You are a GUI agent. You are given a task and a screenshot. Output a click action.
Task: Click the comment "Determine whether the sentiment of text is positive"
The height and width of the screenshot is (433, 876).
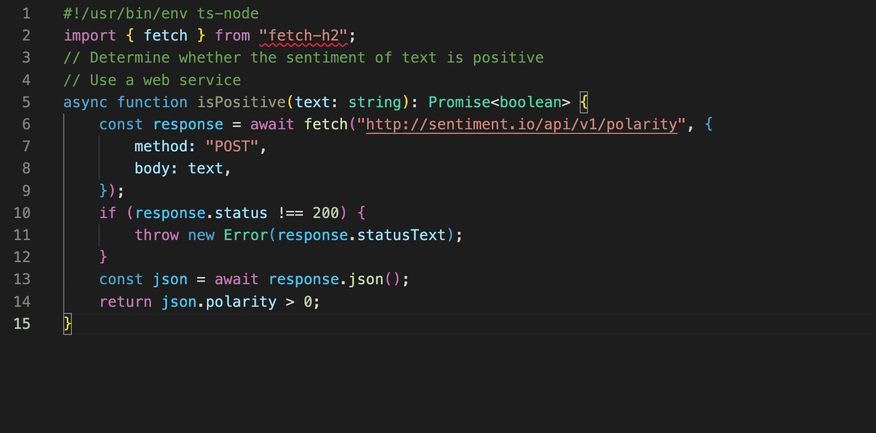pos(303,57)
